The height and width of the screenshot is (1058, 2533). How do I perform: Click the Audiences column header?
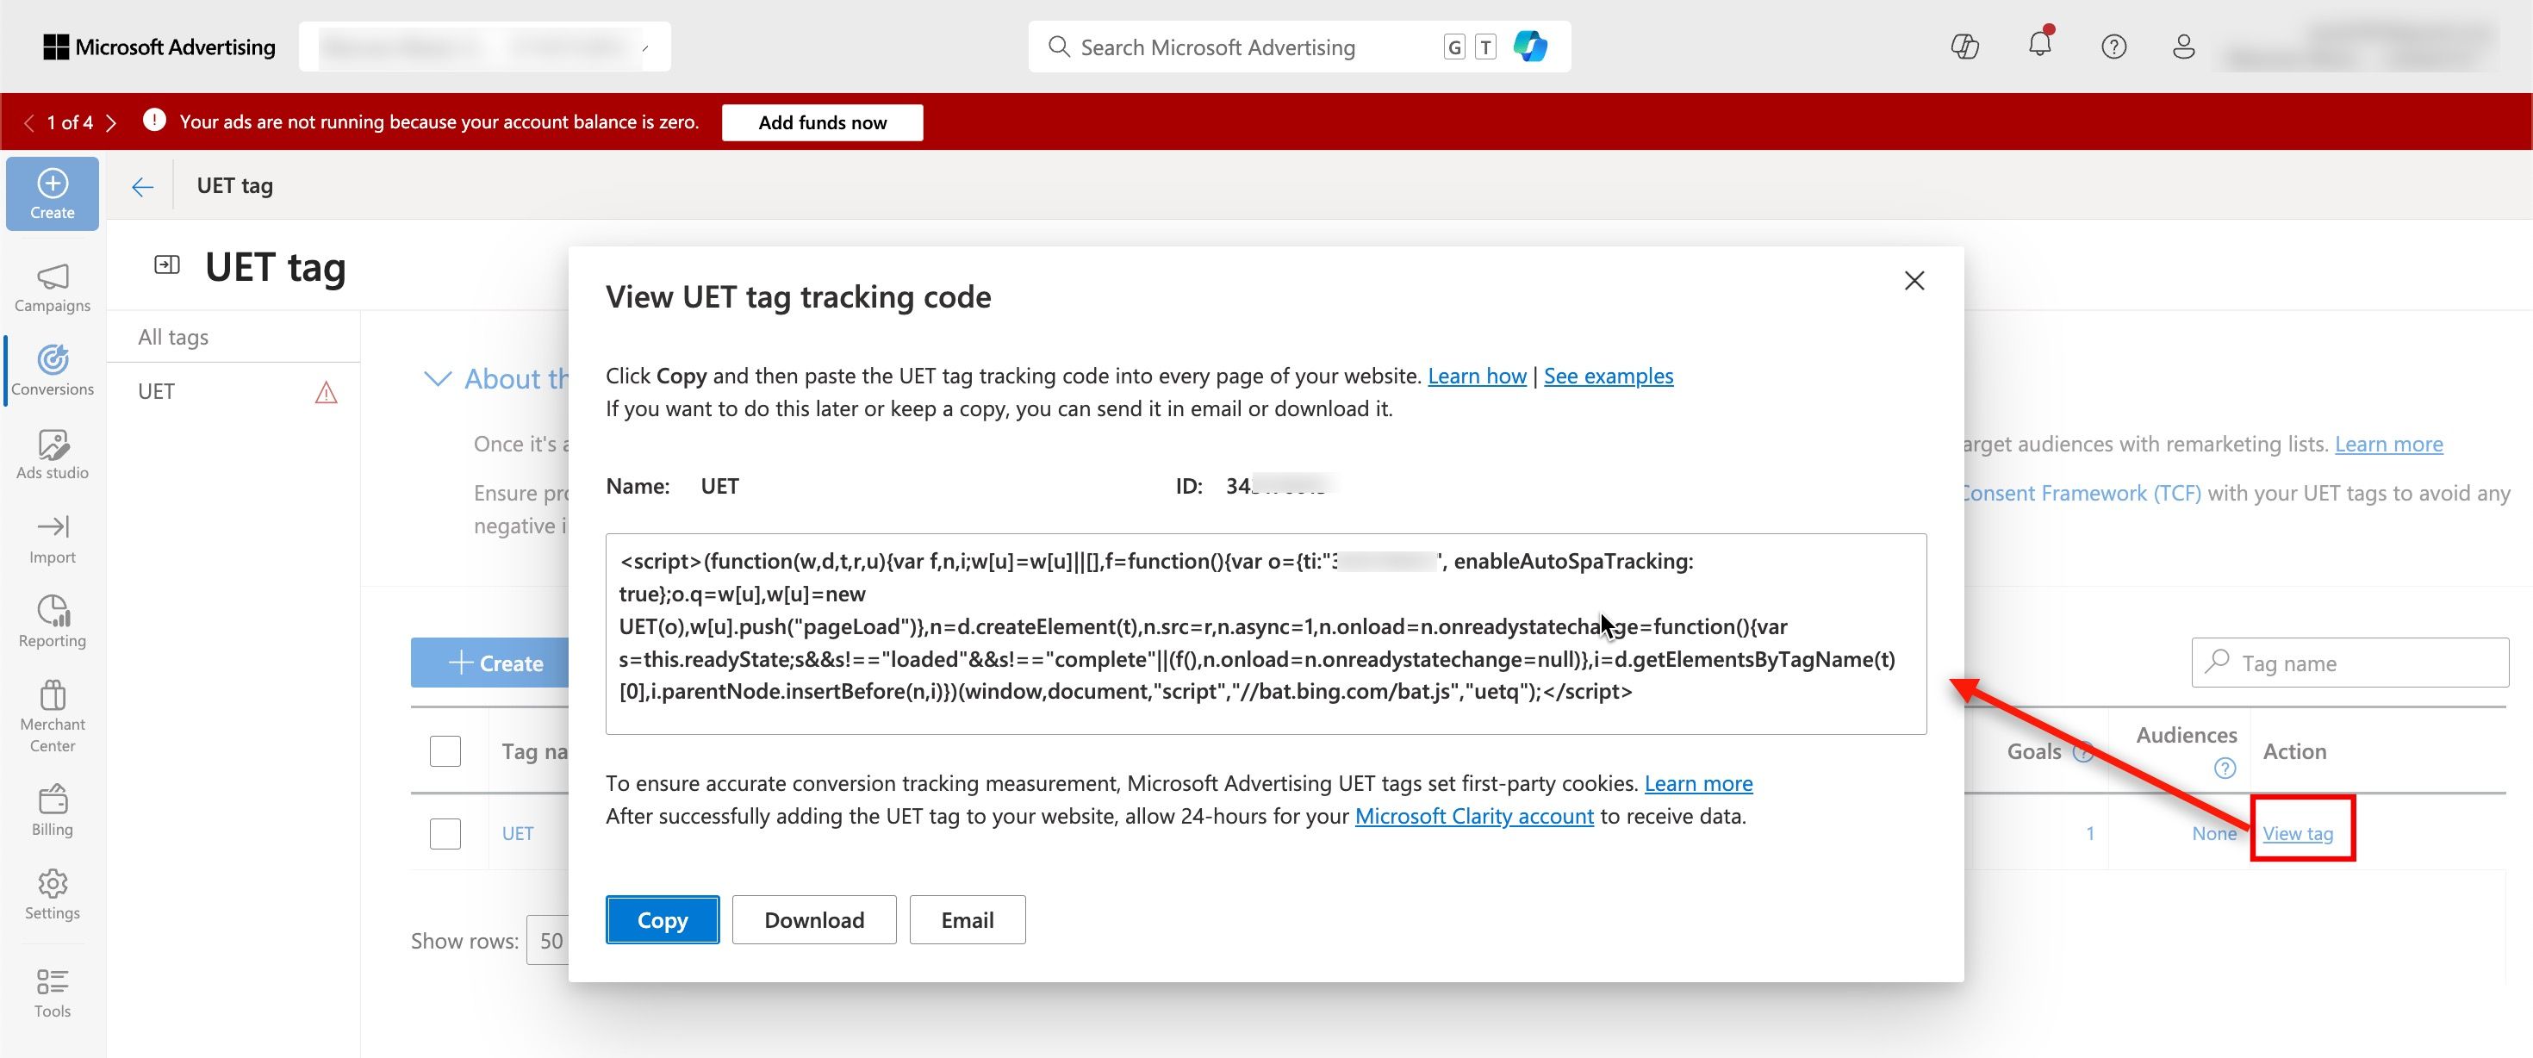(x=2186, y=736)
